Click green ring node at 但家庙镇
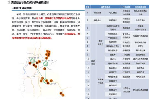The width and height of the screenshot is (157, 99). (46, 64)
